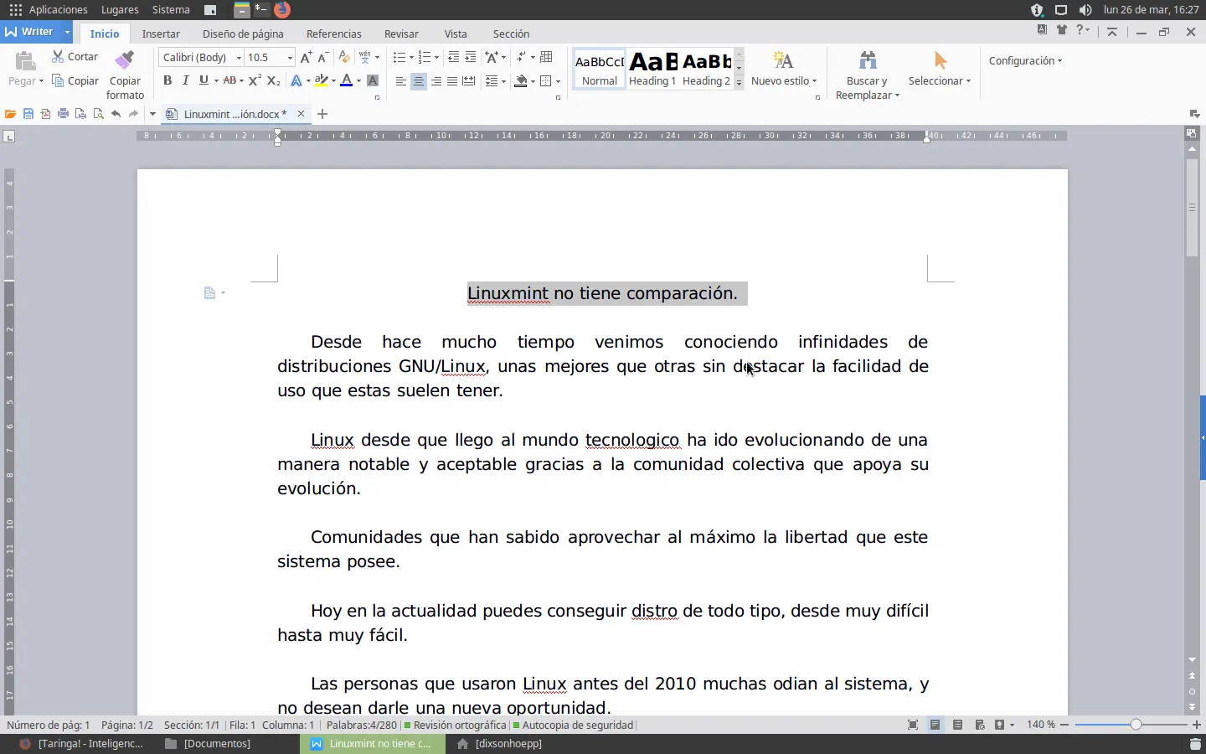Apply superscript formatting
The image size is (1206, 754).
255,80
